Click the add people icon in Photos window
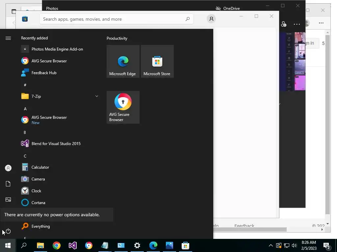 [x=283, y=24]
